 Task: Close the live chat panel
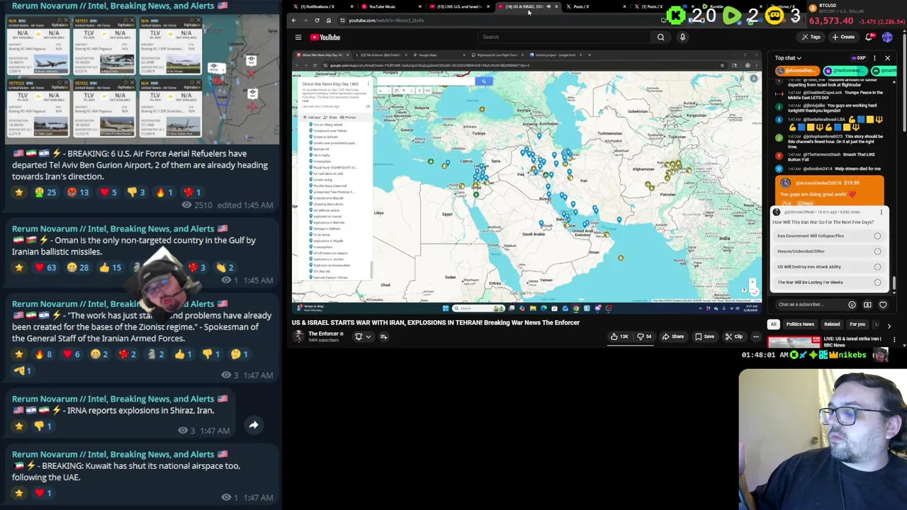pyautogui.click(x=887, y=58)
